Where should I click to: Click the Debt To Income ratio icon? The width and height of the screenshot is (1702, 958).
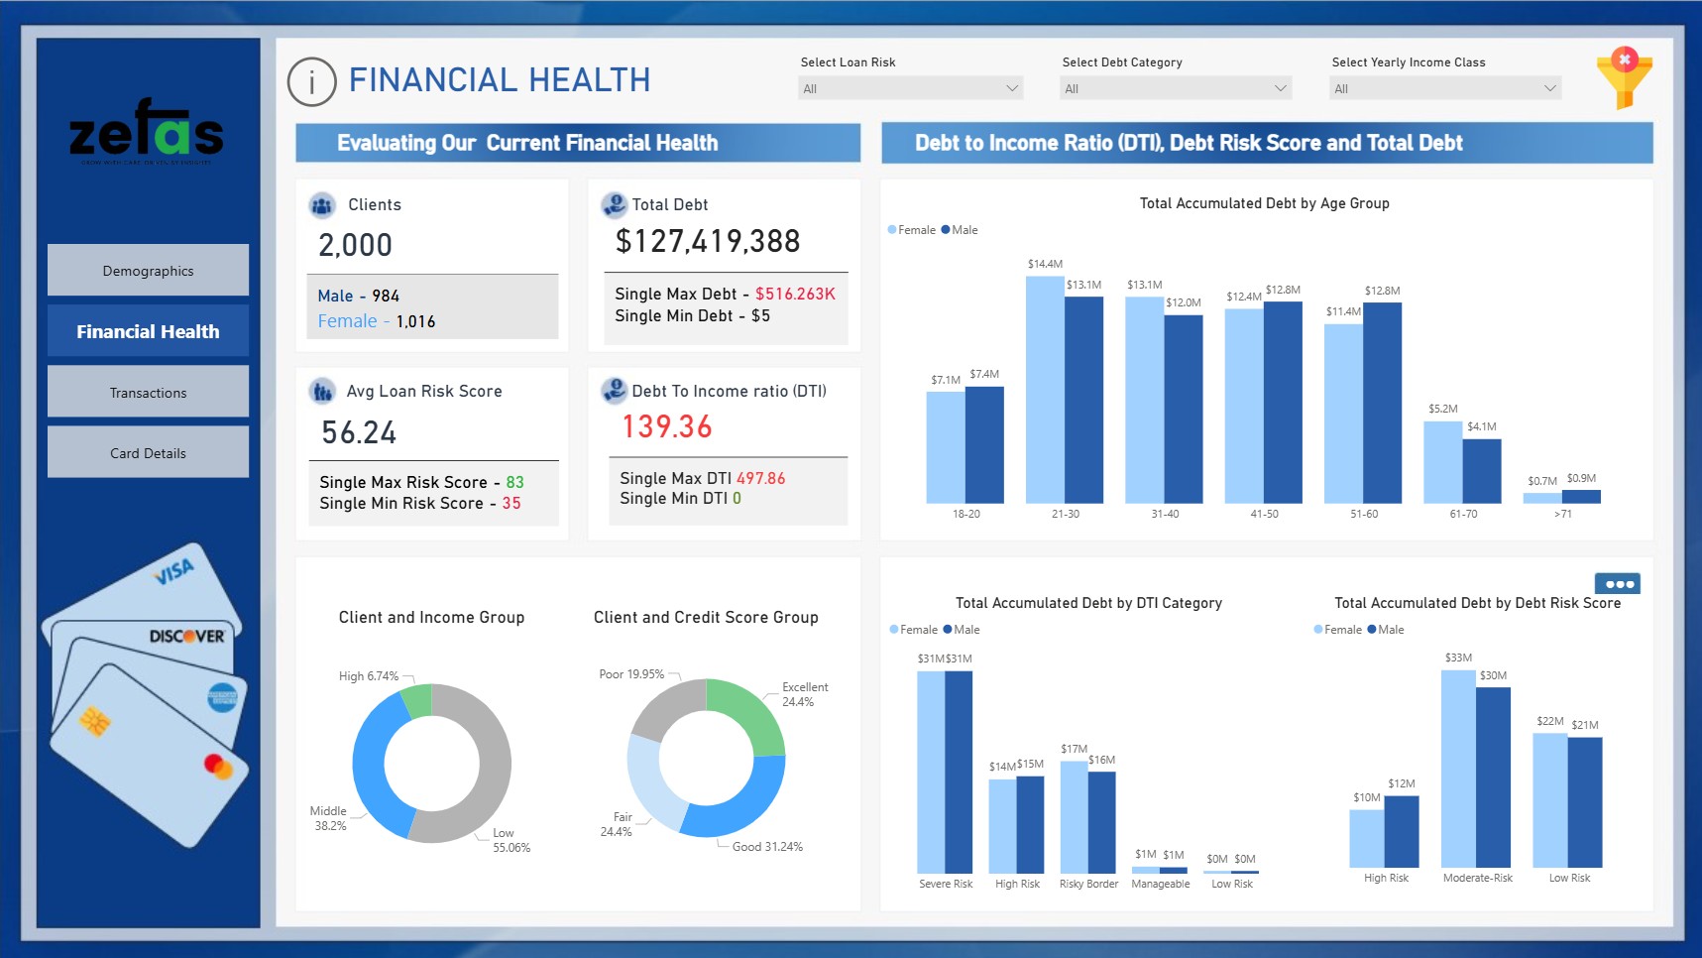click(x=615, y=391)
